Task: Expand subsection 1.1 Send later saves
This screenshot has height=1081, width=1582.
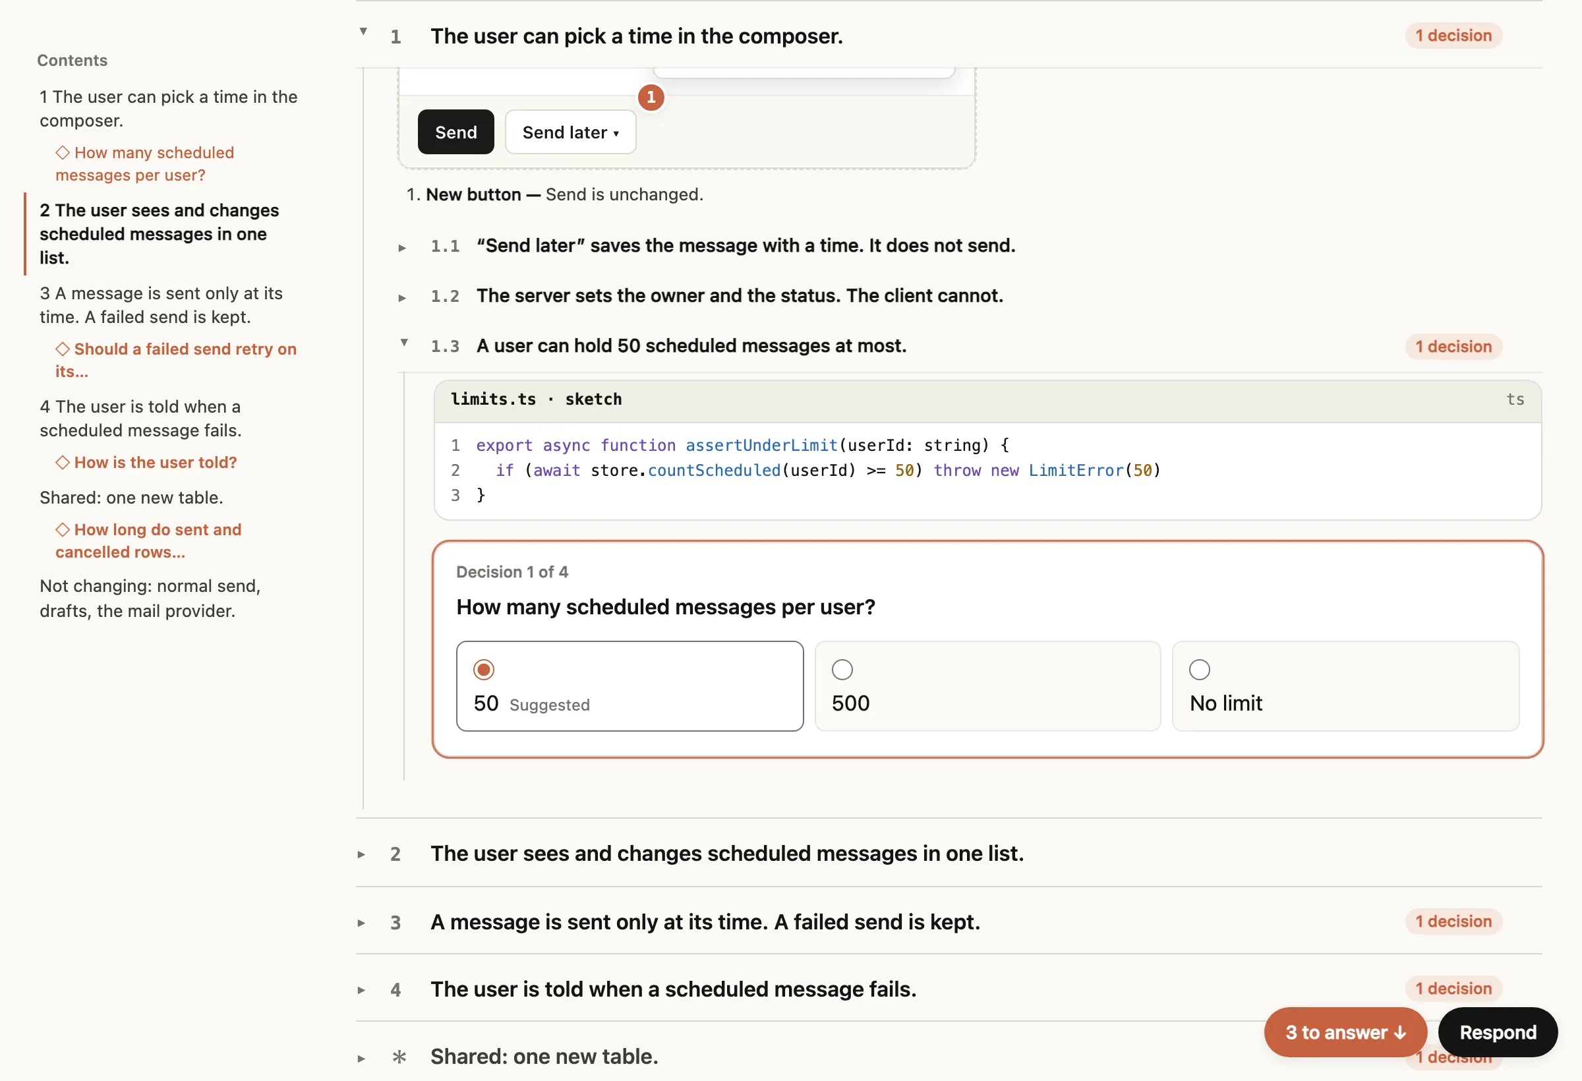Action: pos(402,248)
